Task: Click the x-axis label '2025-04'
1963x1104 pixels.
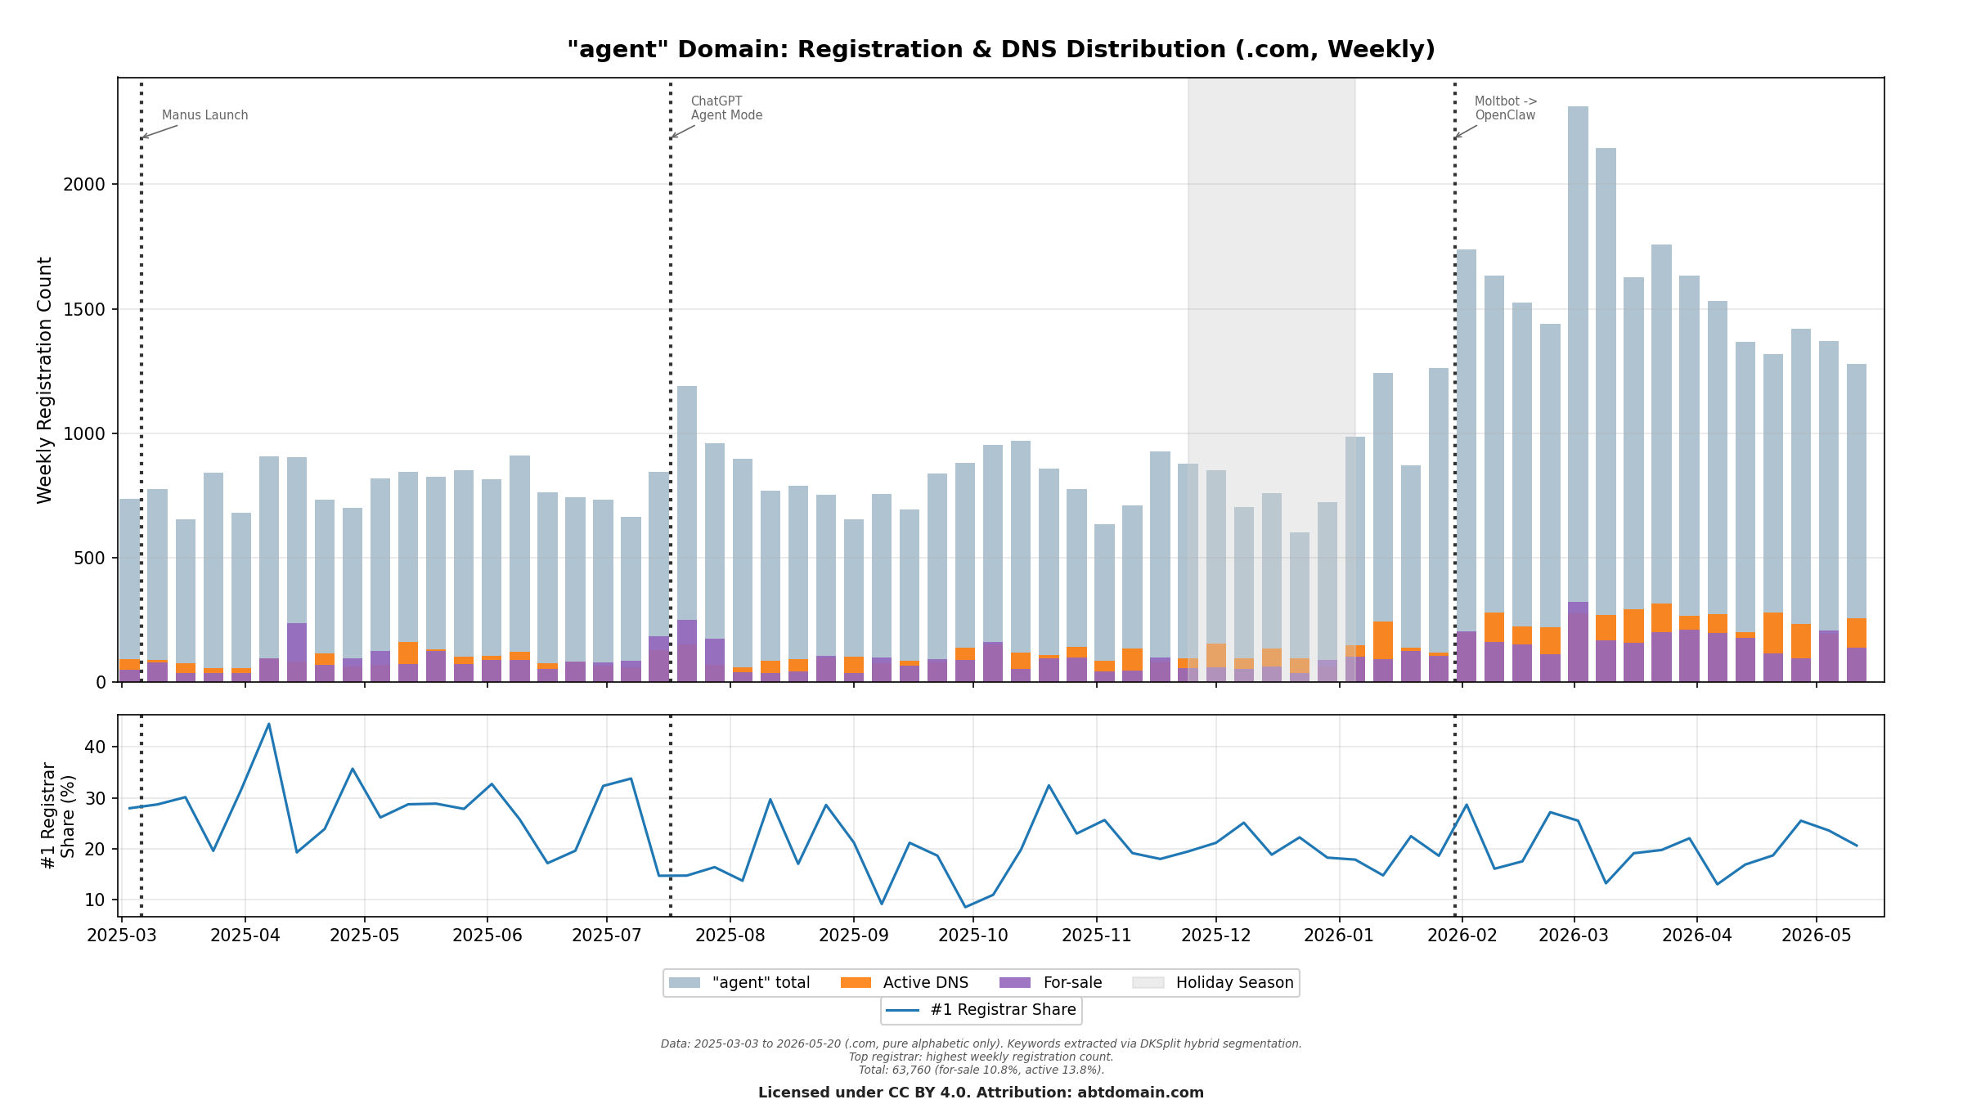Action: tap(245, 936)
